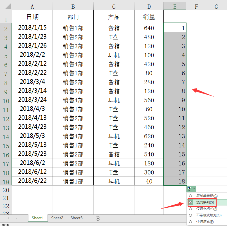
Task: Click the date cell 2018/1/23
Action: point(32,37)
